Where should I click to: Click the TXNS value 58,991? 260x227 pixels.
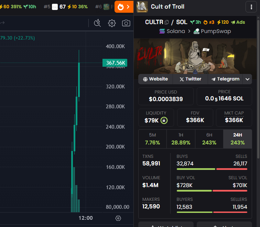pyautogui.click(x=151, y=163)
